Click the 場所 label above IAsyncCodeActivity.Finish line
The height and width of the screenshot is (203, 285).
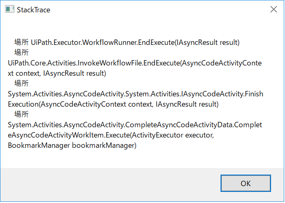point(21,84)
